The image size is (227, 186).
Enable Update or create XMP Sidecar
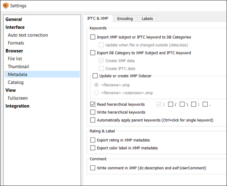point(95,76)
